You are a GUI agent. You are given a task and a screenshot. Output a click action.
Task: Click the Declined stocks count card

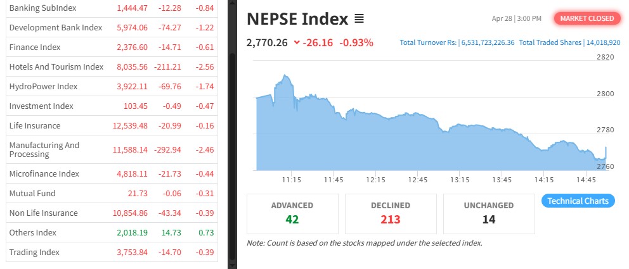pyautogui.click(x=391, y=213)
